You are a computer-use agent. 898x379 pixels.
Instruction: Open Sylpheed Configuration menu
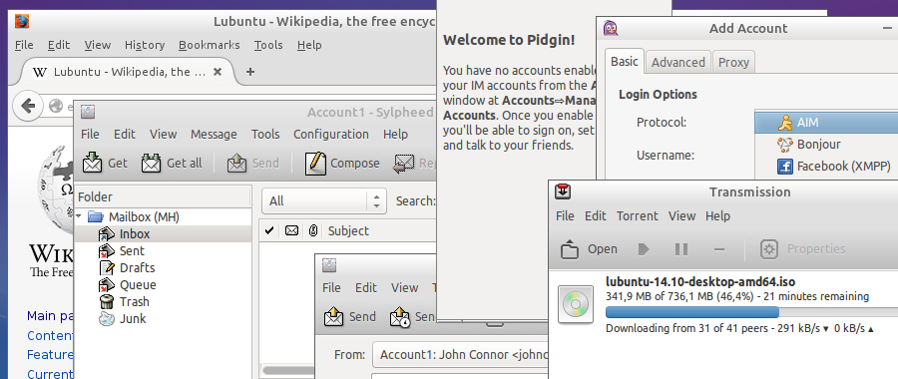pos(331,134)
